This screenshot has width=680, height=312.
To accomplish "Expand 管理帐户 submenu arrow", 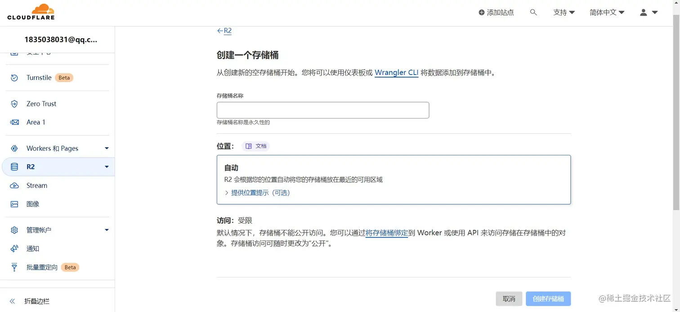I will [x=107, y=230].
